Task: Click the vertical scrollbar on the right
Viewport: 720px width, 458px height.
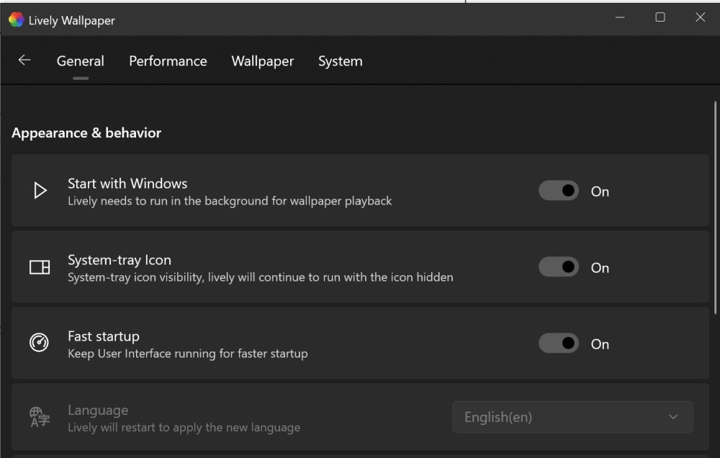Action: point(715,209)
